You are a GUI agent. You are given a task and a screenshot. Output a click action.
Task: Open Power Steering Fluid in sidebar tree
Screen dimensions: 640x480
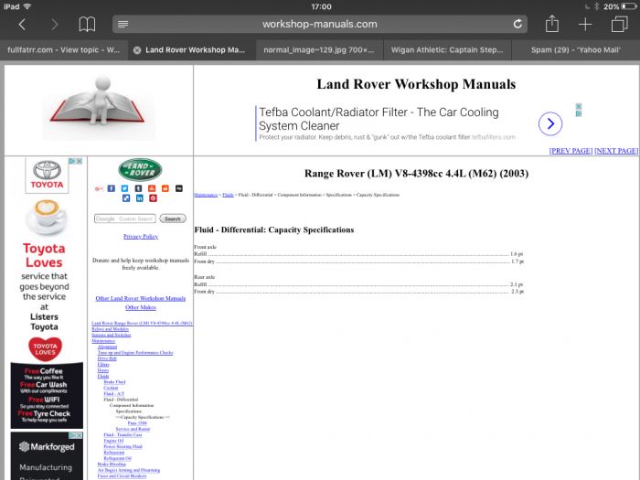pyautogui.click(x=123, y=446)
